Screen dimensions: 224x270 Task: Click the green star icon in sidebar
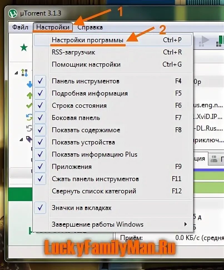pos(24,47)
